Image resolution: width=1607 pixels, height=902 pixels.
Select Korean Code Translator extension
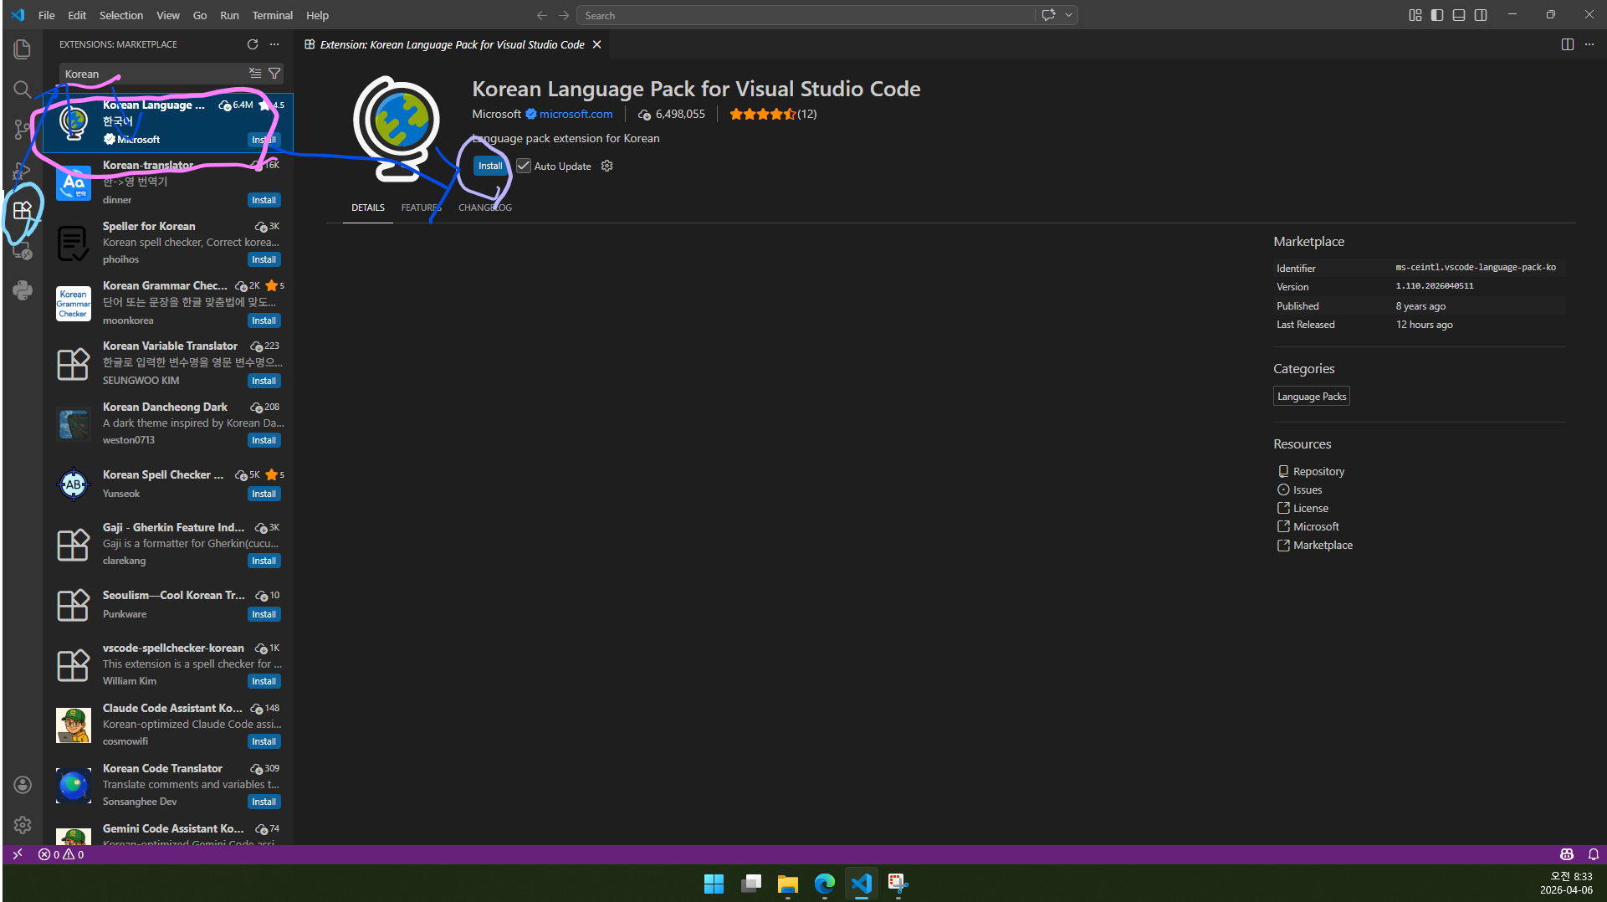point(168,785)
